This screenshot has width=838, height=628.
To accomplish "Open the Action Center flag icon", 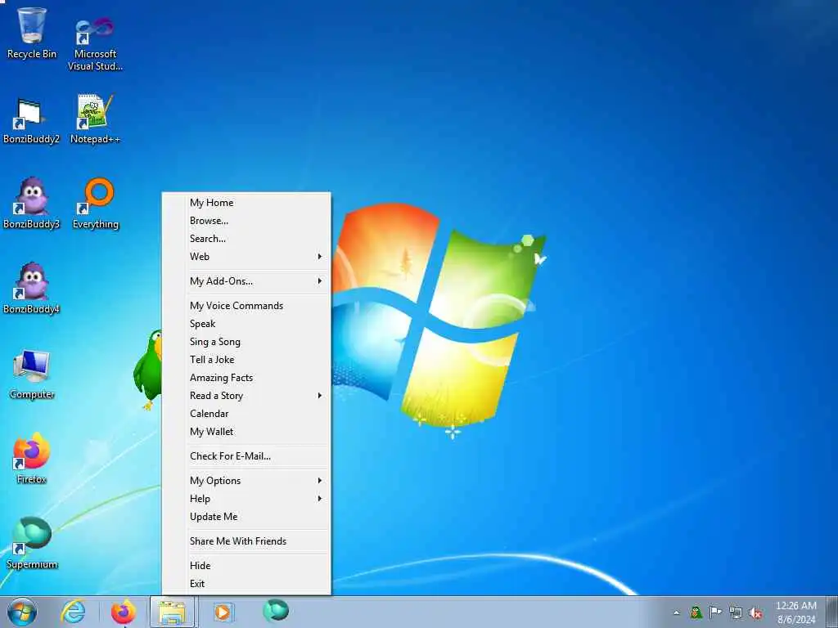I will 715,612.
